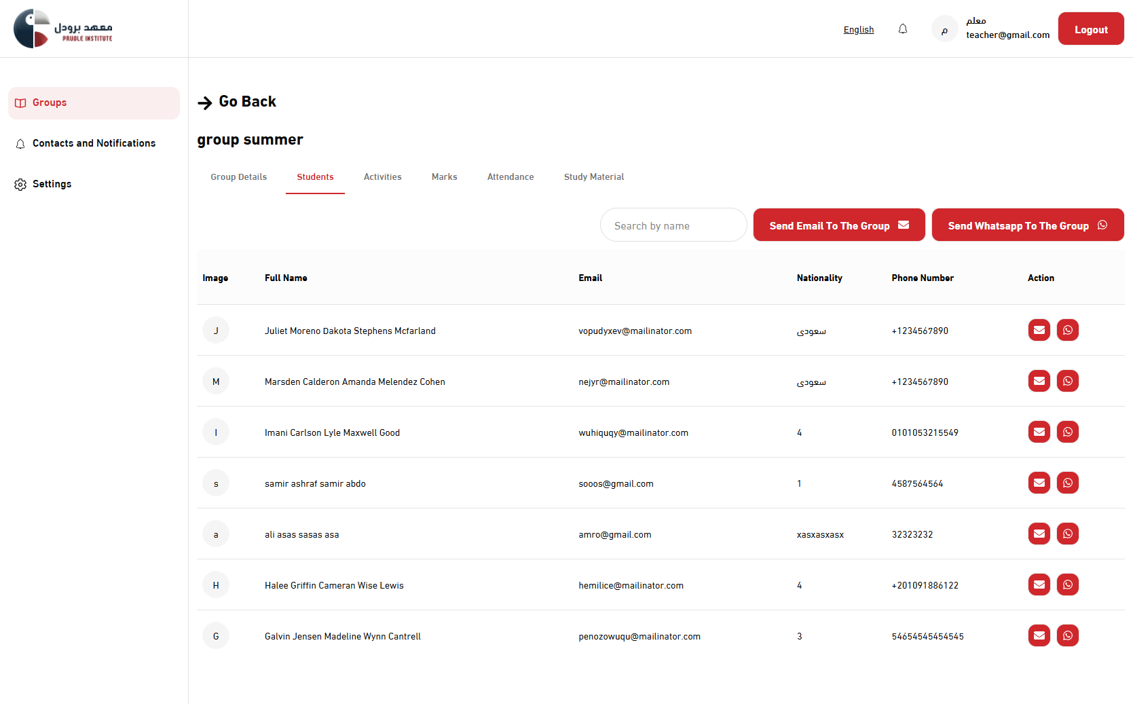Click the Logout button
Viewport: 1133px width, 704px height.
(1090, 29)
